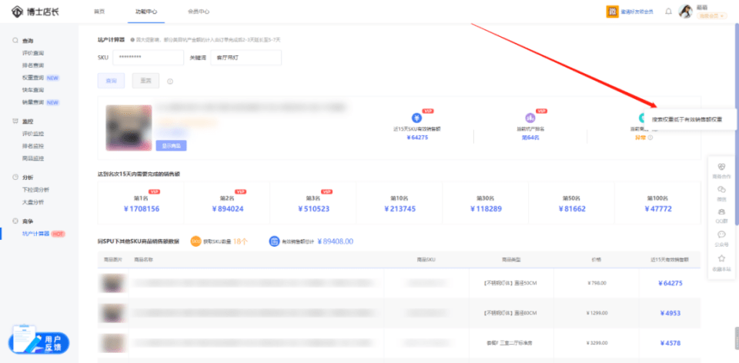Open the 商务合作 handshake icon
This screenshot has height=363, width=739.
point(721,167)
